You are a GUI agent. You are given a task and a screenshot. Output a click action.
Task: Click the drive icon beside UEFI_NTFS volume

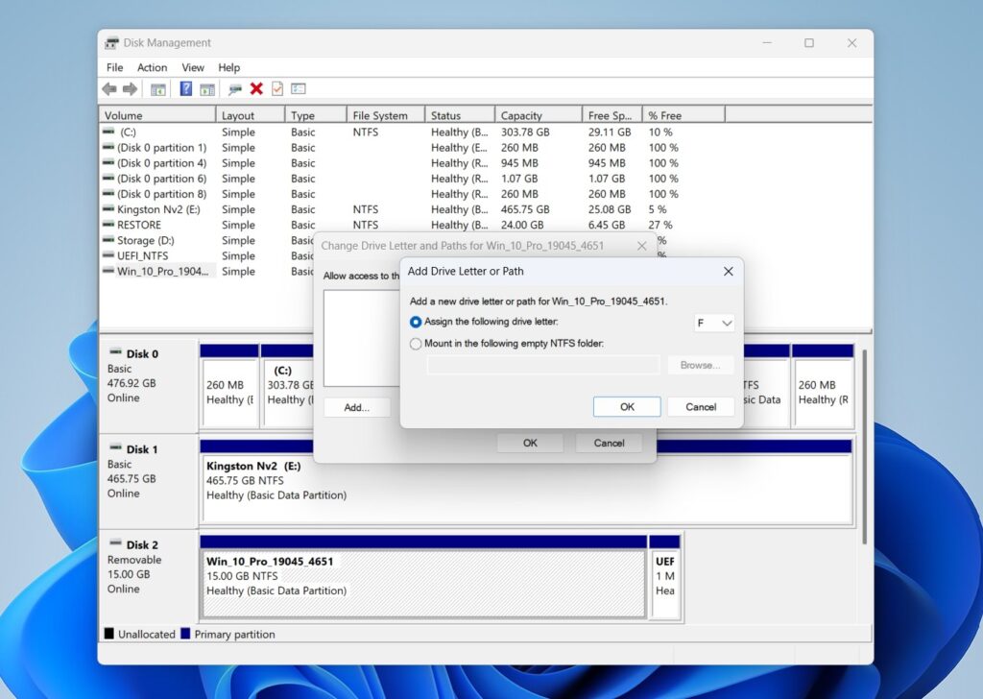(x=108, y=255)
